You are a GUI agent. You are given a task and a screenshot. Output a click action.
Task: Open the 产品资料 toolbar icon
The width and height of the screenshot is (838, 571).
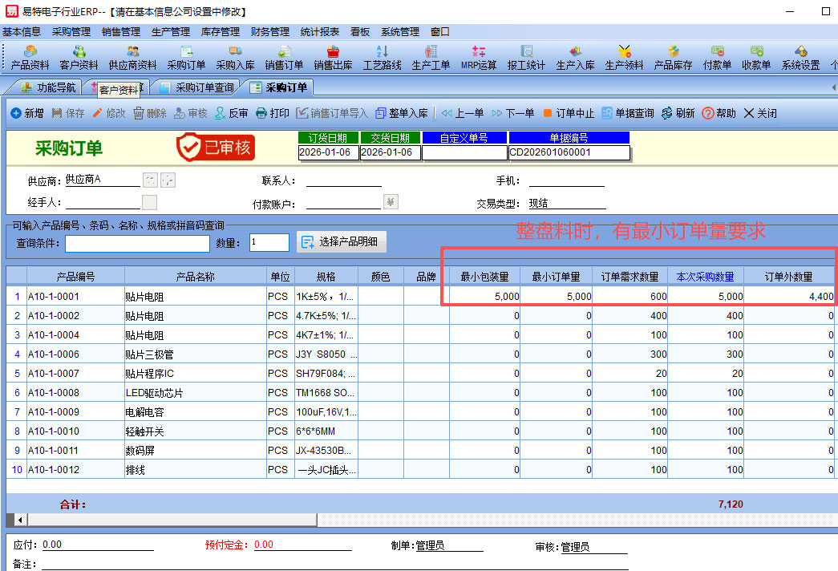tap(30, 57)
